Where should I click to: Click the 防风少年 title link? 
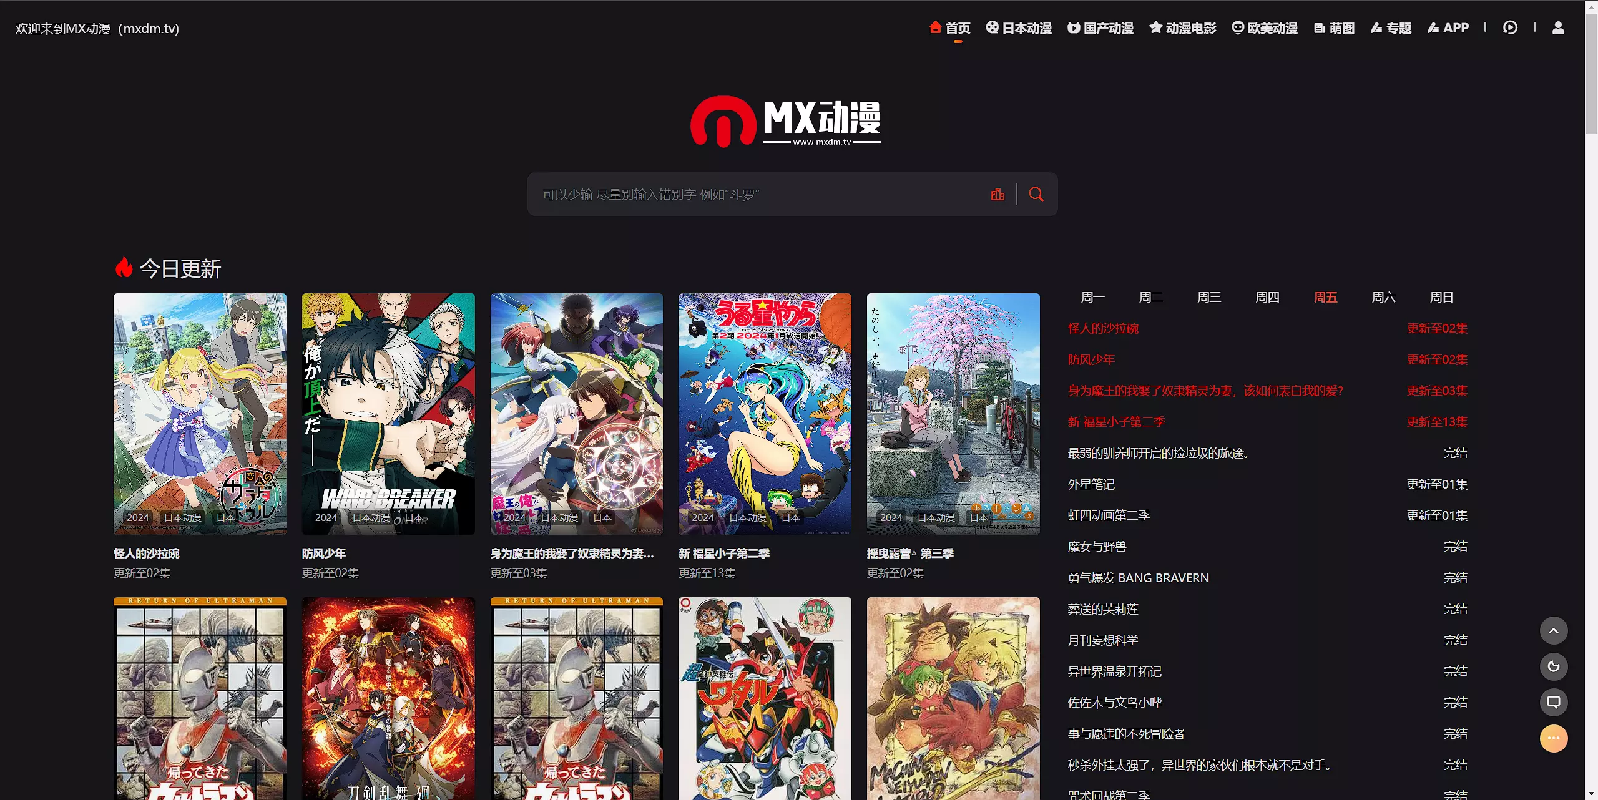(x=324, y=554)
